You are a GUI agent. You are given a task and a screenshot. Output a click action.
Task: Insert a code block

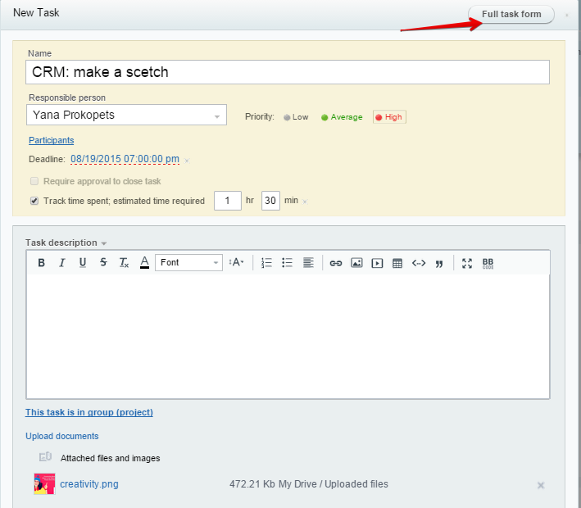coord(419,264)
